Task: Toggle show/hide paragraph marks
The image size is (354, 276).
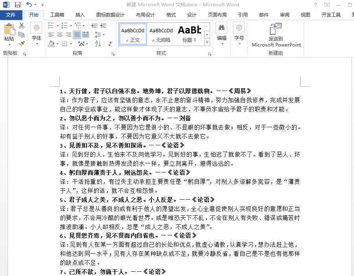Action: click(110, 44)
